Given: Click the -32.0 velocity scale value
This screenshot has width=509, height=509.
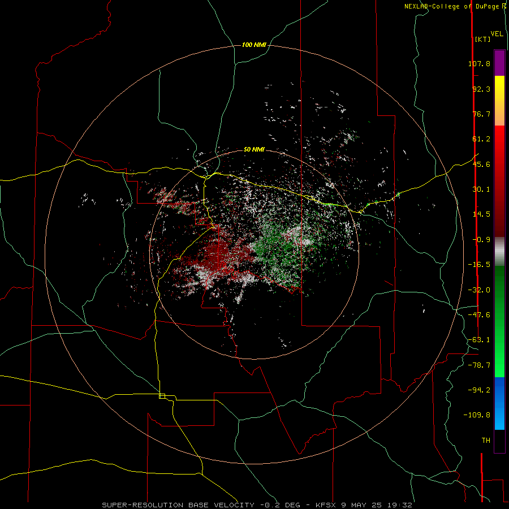Looking at the screenshot, I should coord(479,290).
